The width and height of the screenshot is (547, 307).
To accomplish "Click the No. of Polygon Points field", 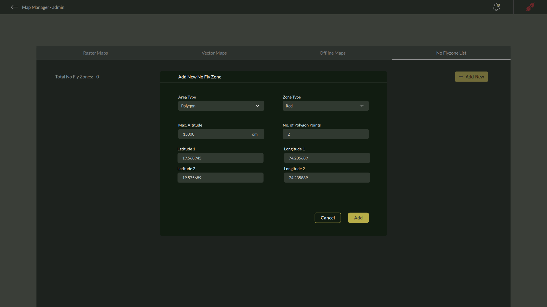I will click(326, 134).
